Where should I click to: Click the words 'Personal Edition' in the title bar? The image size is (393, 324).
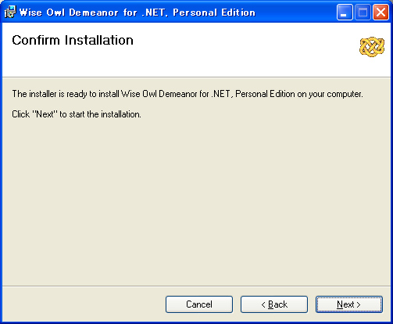click(214, 13)
